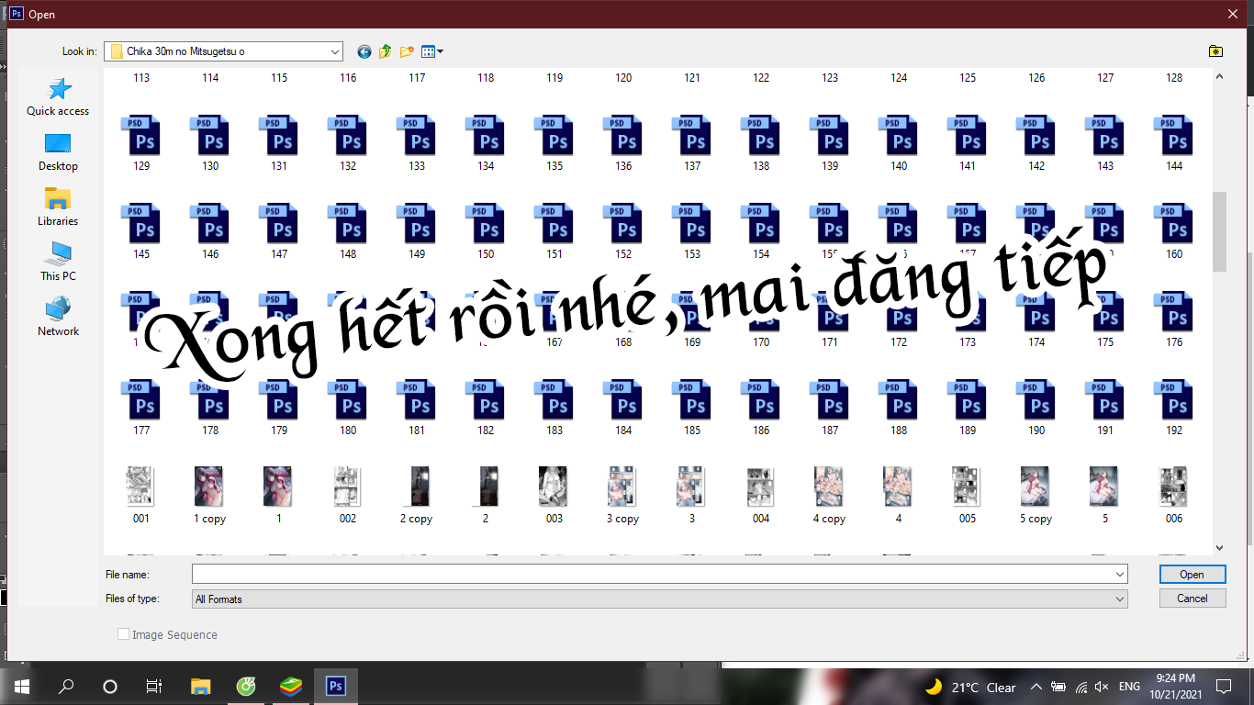Click the vertical scrollbar thumb of the file list

coord(1219,231)
